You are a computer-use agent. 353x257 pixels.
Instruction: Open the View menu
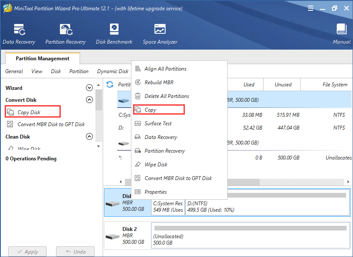37,71
